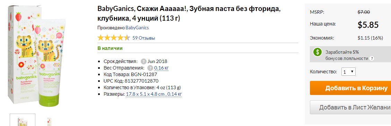Click the help icon beside Вес Отправления
391x126 pixels.
[x=150, y=68]
